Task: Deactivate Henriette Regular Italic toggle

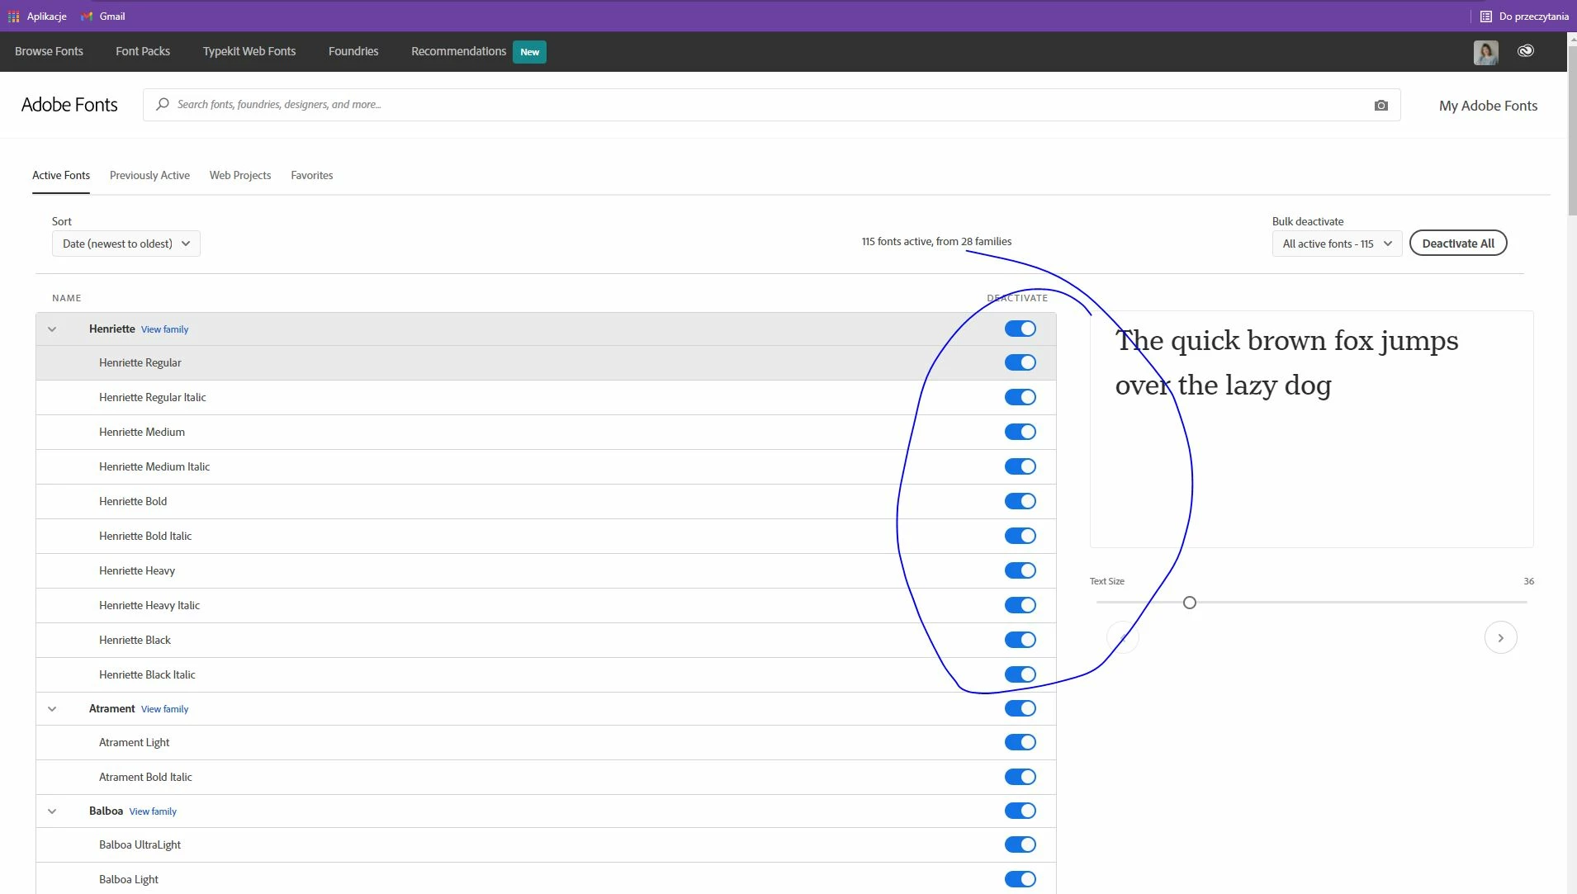Action: (1020, 397)
